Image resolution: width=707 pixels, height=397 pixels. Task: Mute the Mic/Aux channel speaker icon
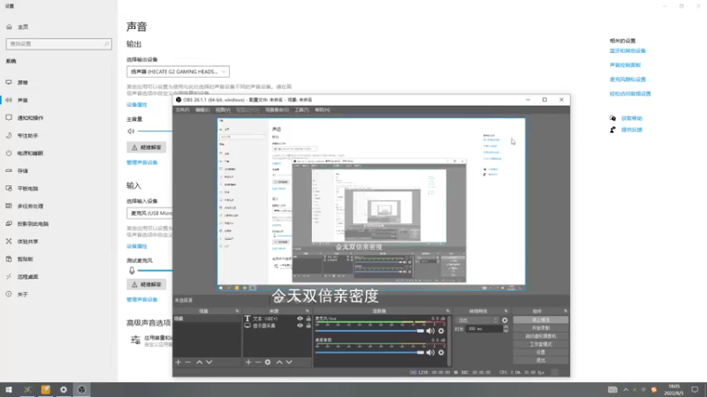(x=430, y=331)
